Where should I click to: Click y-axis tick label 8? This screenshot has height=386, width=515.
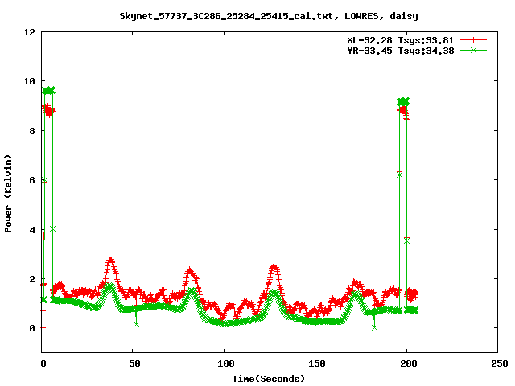pos(32,131)
